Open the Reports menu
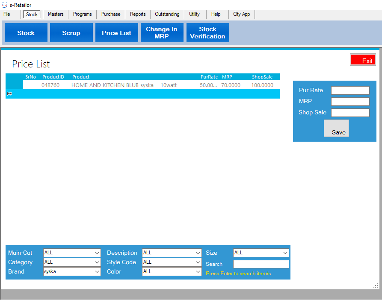Image resolution: width=382 pixels, height=300 pixels. [x=138, y=14]
